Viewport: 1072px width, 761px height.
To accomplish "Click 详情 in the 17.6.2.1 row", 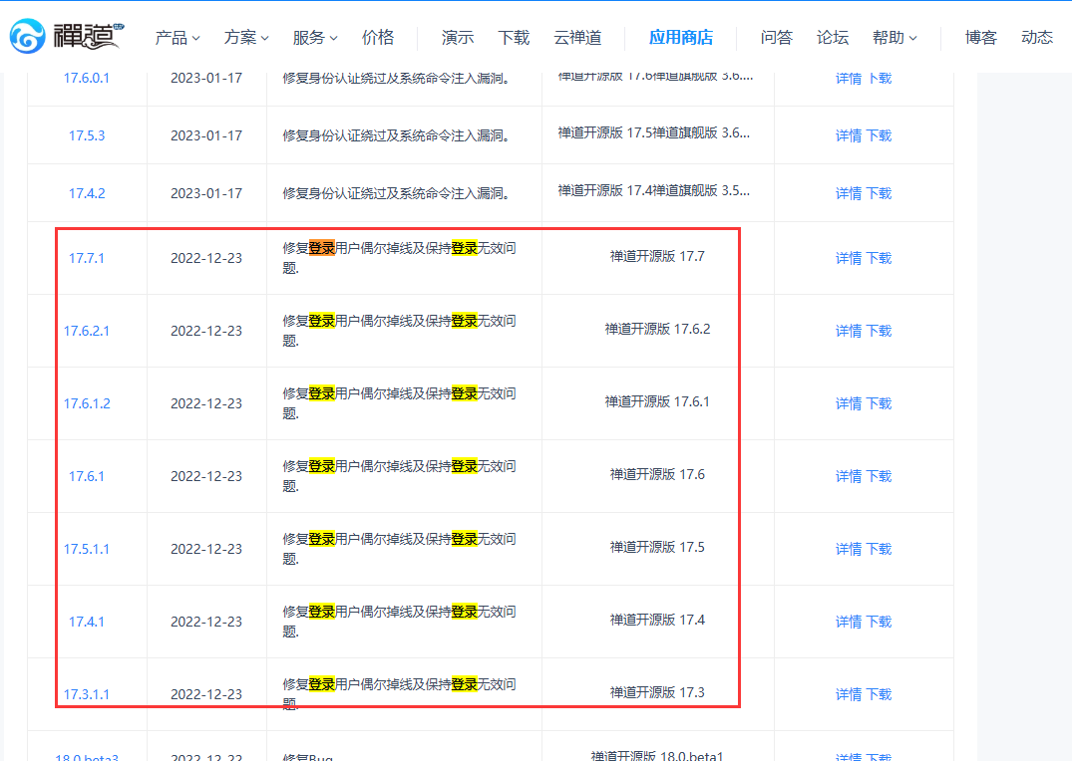I will point(849,331).
